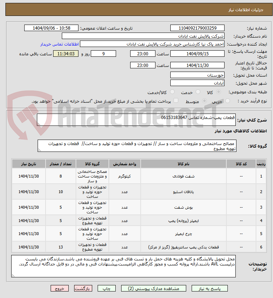
Task: Select the 'متوسط' purchase type radio
Action: click(x=204, y=101)
